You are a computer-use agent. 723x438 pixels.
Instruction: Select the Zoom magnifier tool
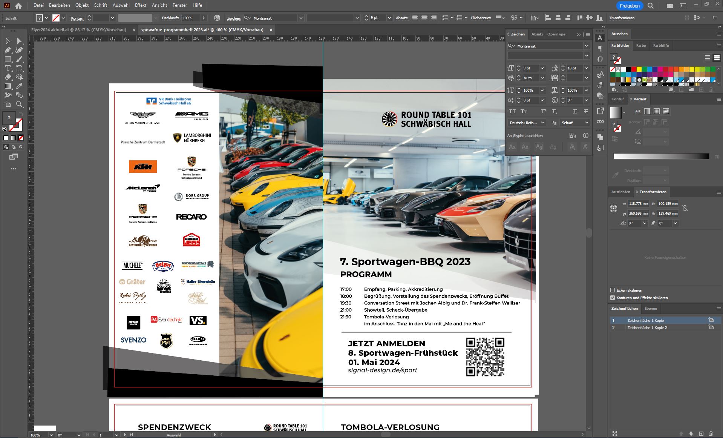[19, 104]
